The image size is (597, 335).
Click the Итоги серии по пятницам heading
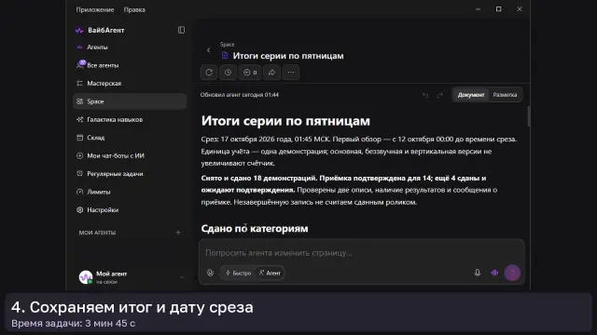[285, 121]
